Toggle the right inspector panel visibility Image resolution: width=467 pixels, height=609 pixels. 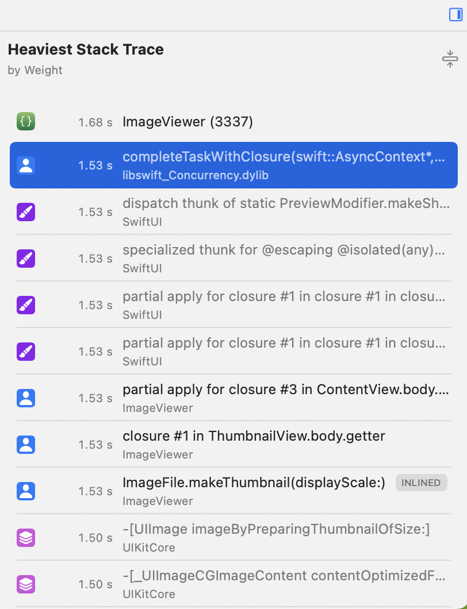pos(455,15)
